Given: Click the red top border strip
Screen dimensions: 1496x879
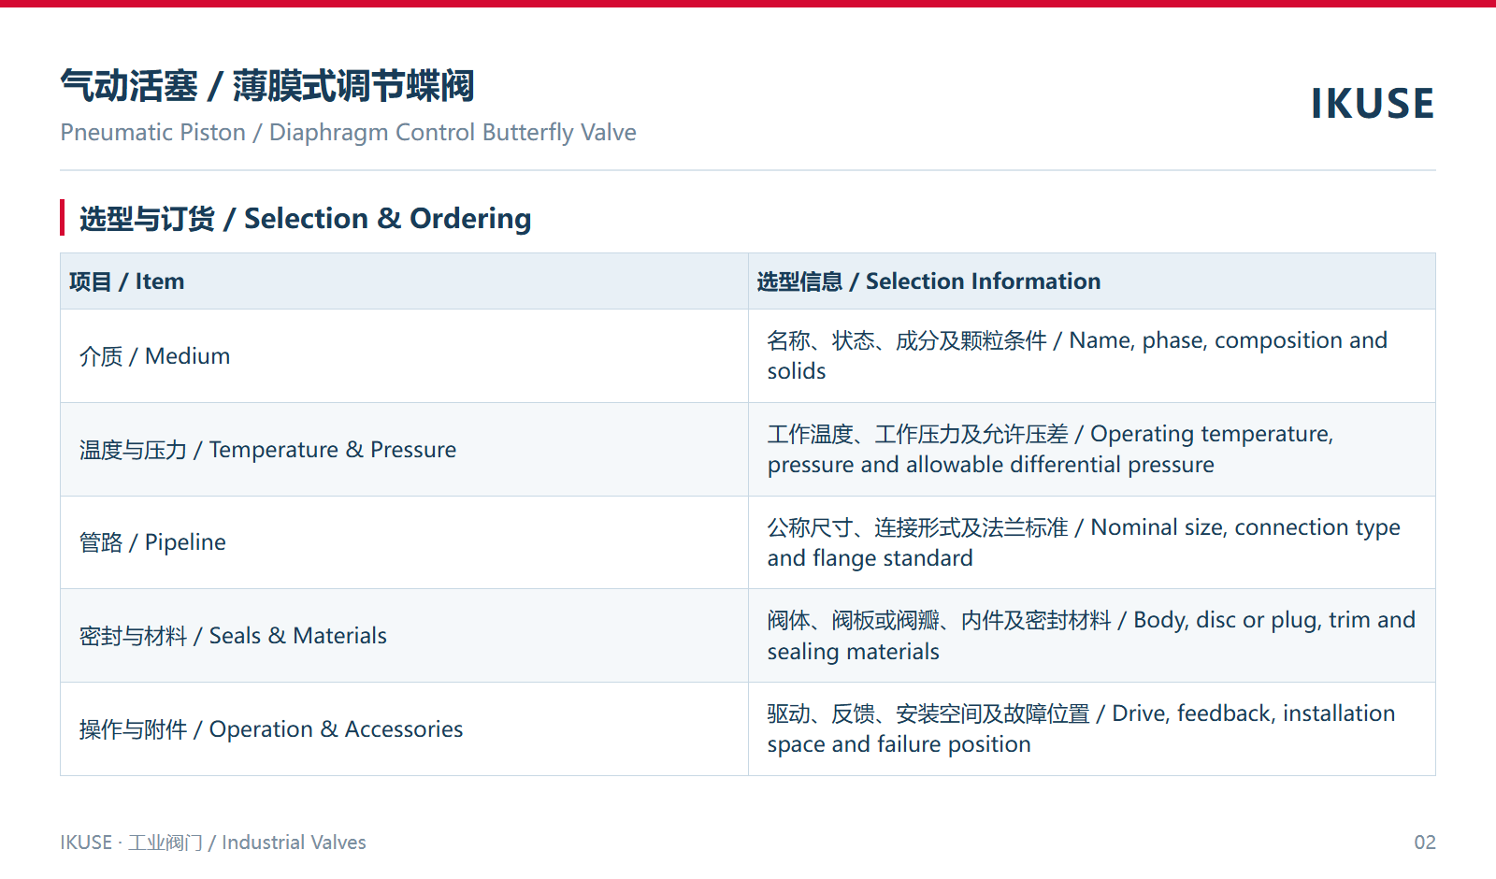Looking at the screenshot, I should (748, 4).
